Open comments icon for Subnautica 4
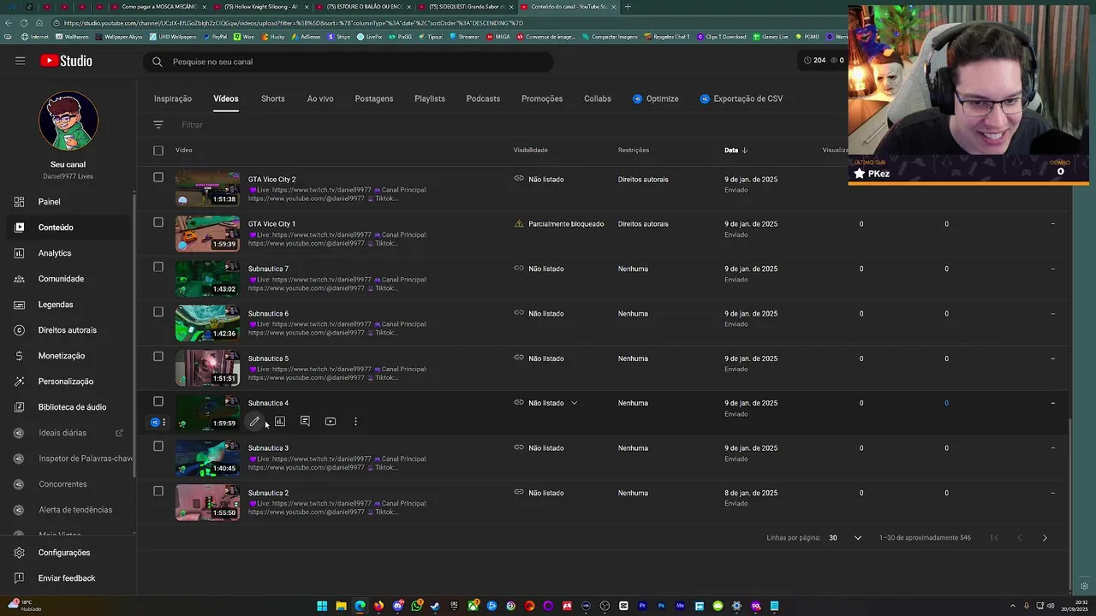 coord(305,422)
